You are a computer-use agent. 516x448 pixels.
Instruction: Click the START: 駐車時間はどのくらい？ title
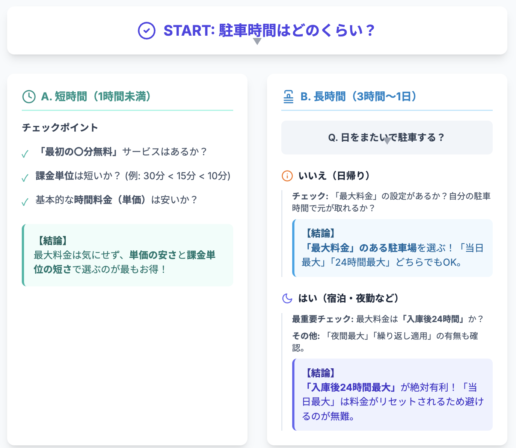[x=269, y=30]
